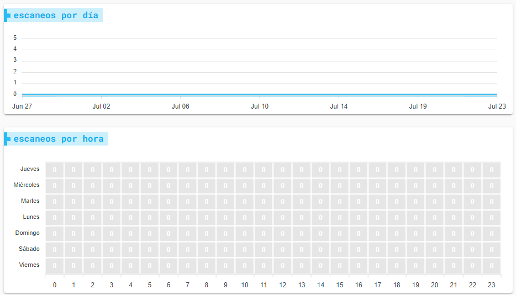This screenshot has width=516, height=295.
Task: Click the 'escaneos por hora' heading
Action: (x=58, y=139)
